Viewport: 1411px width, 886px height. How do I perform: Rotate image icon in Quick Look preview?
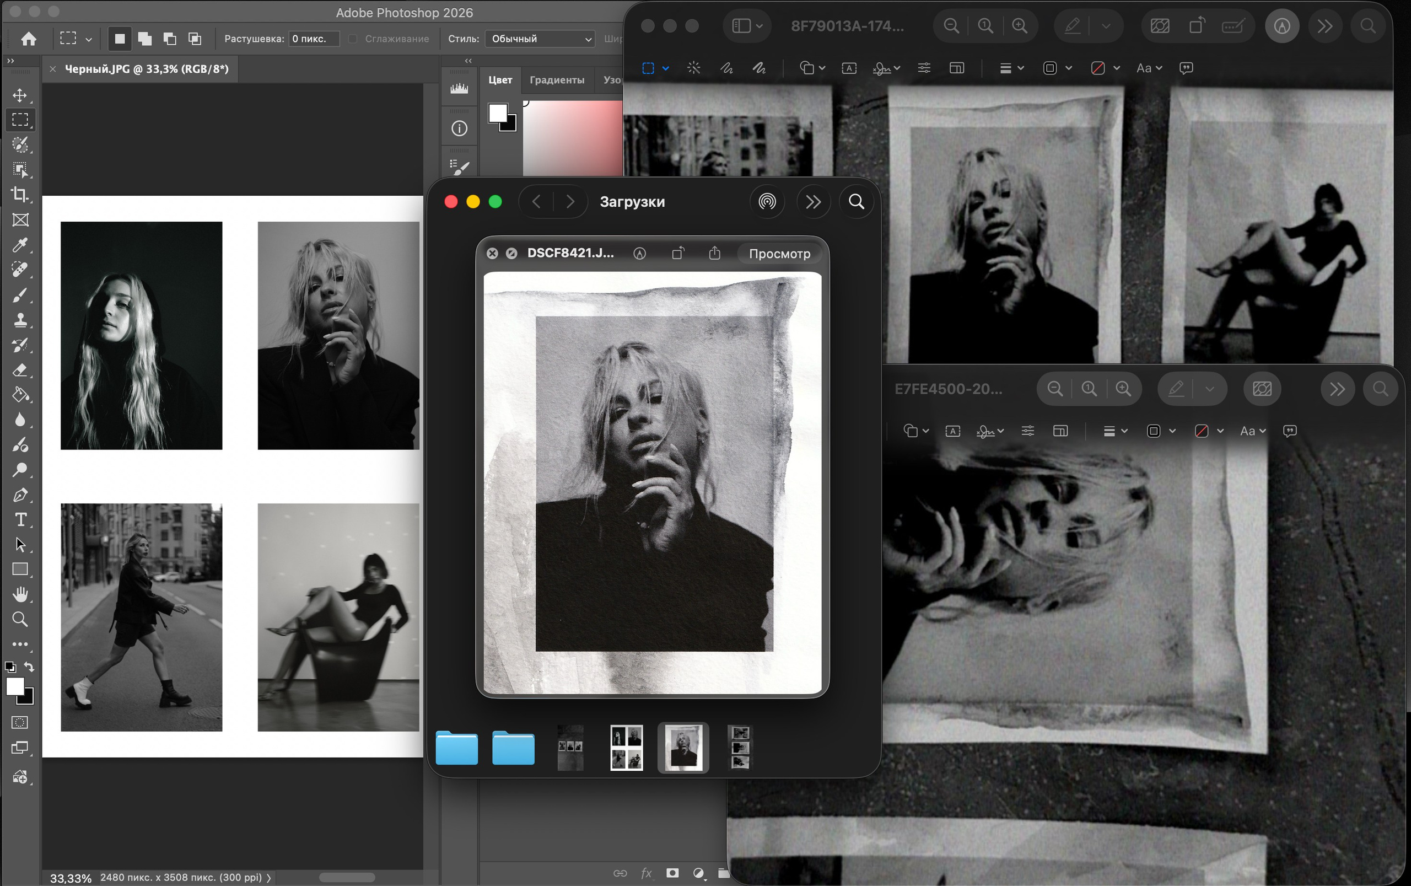coord(678,254)
